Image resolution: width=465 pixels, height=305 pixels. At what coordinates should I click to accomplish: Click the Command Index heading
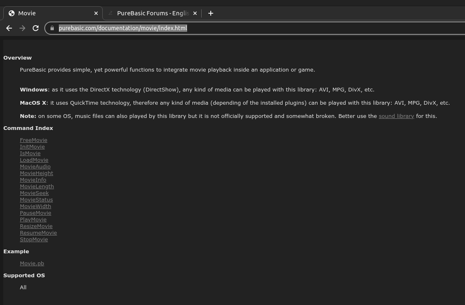(x=28, y=128)
